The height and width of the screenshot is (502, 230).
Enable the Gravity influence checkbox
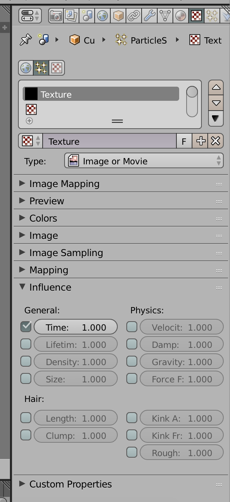pyautogui.click(x=132, y=361)
